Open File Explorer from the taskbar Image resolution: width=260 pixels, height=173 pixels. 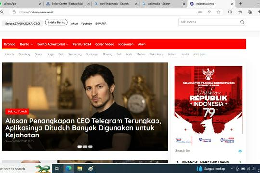80,169
